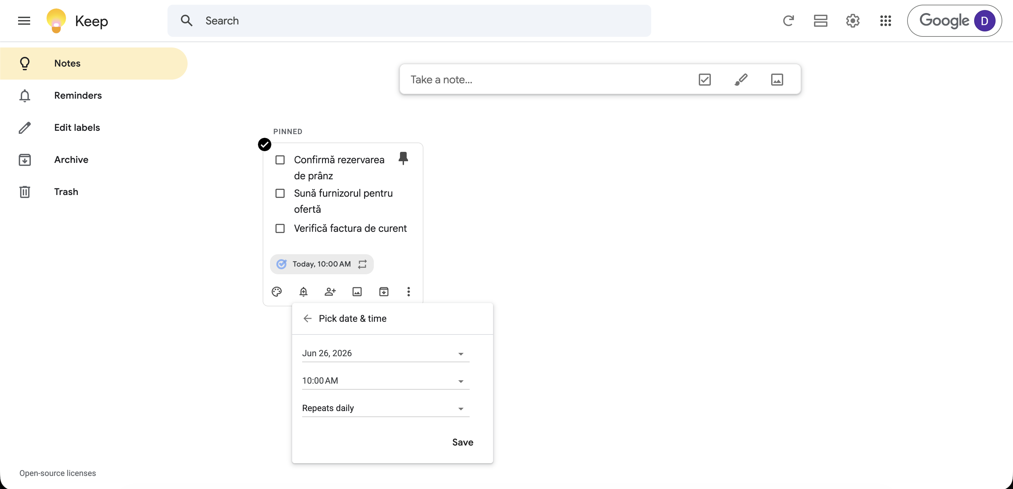Viewport: 1013px width, 489px height.
Task: Click the PINNED section label
Action: [287, 131]
